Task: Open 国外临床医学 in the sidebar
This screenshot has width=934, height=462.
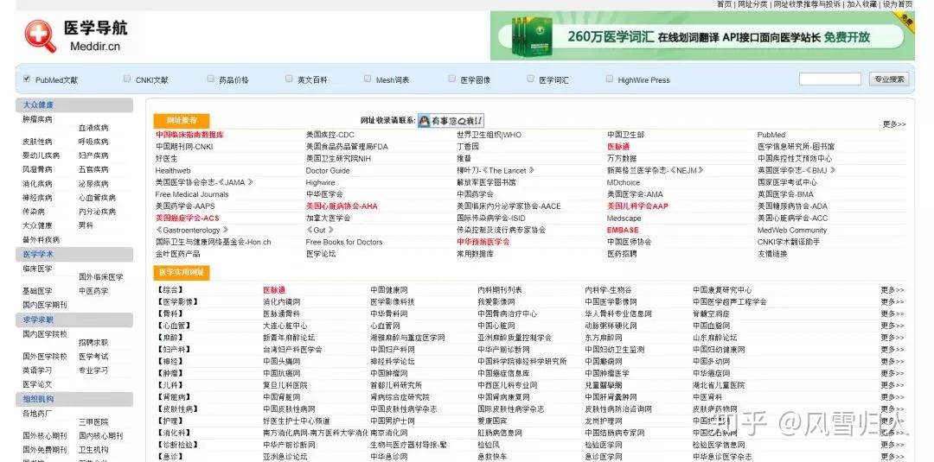Action: (x=100, y=277)
